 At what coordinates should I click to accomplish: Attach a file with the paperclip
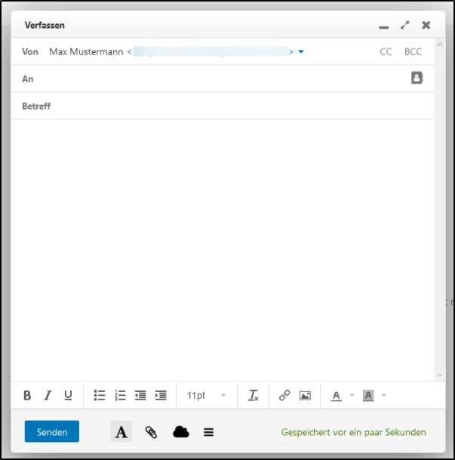(151, 432)
